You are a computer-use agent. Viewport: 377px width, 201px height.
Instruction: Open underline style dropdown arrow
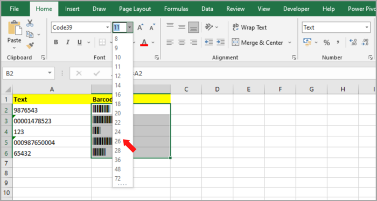pos(88,43)
